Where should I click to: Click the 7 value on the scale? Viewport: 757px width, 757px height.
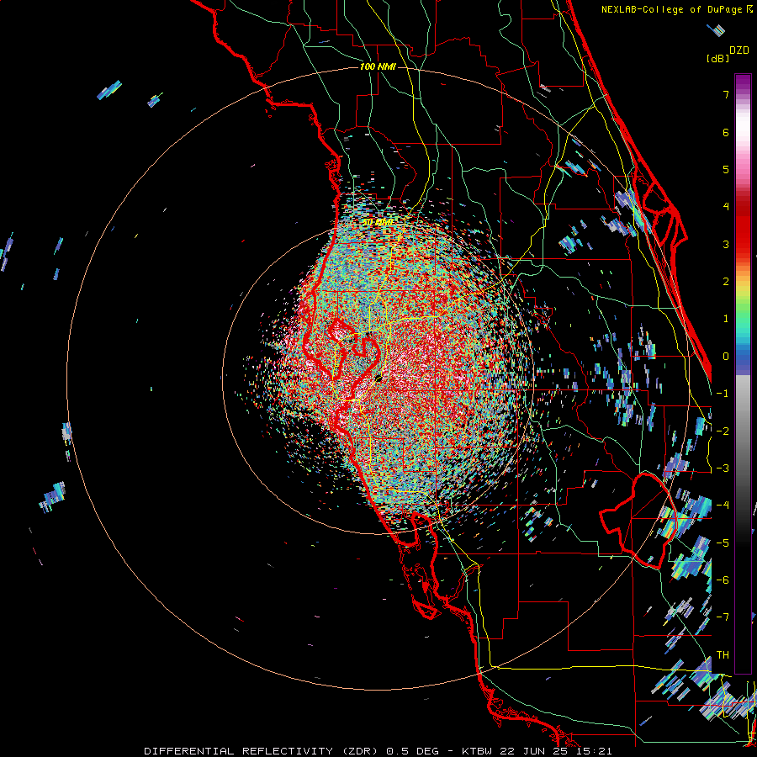point(726,94)
